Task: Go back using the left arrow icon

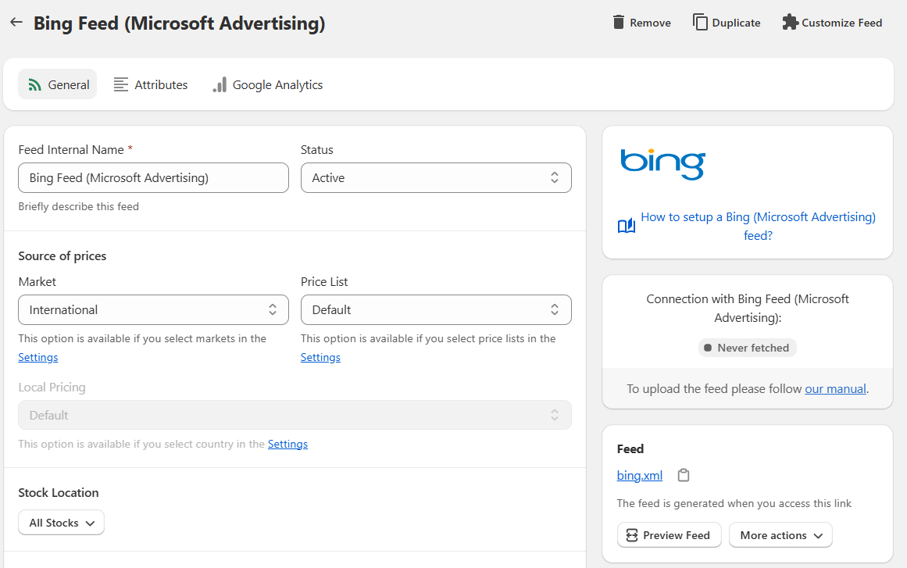Action: click(x=16, y=23)
